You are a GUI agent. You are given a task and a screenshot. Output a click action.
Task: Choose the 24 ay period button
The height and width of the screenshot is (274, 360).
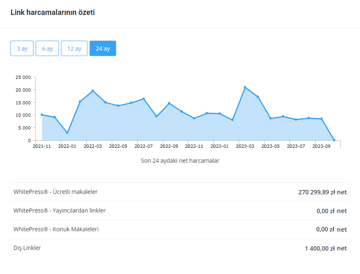coord(103,48)
